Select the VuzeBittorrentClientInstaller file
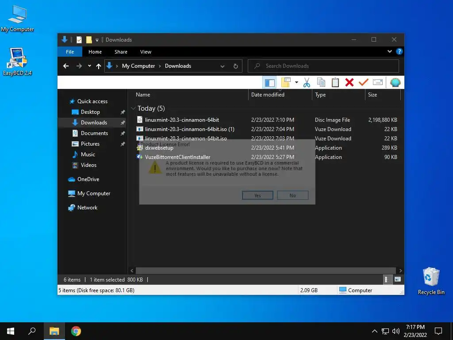This screenshot has width=453, height=340. pyautogui.click(x=177, y=157)
